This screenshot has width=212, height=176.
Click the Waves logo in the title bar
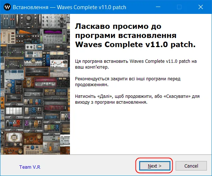pyautogui.click(x=7, y=7)
